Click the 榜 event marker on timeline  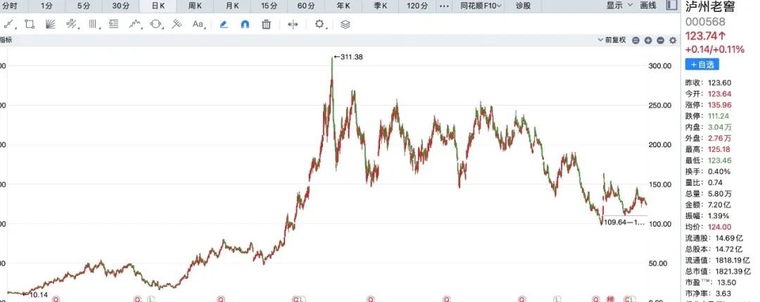609,299
